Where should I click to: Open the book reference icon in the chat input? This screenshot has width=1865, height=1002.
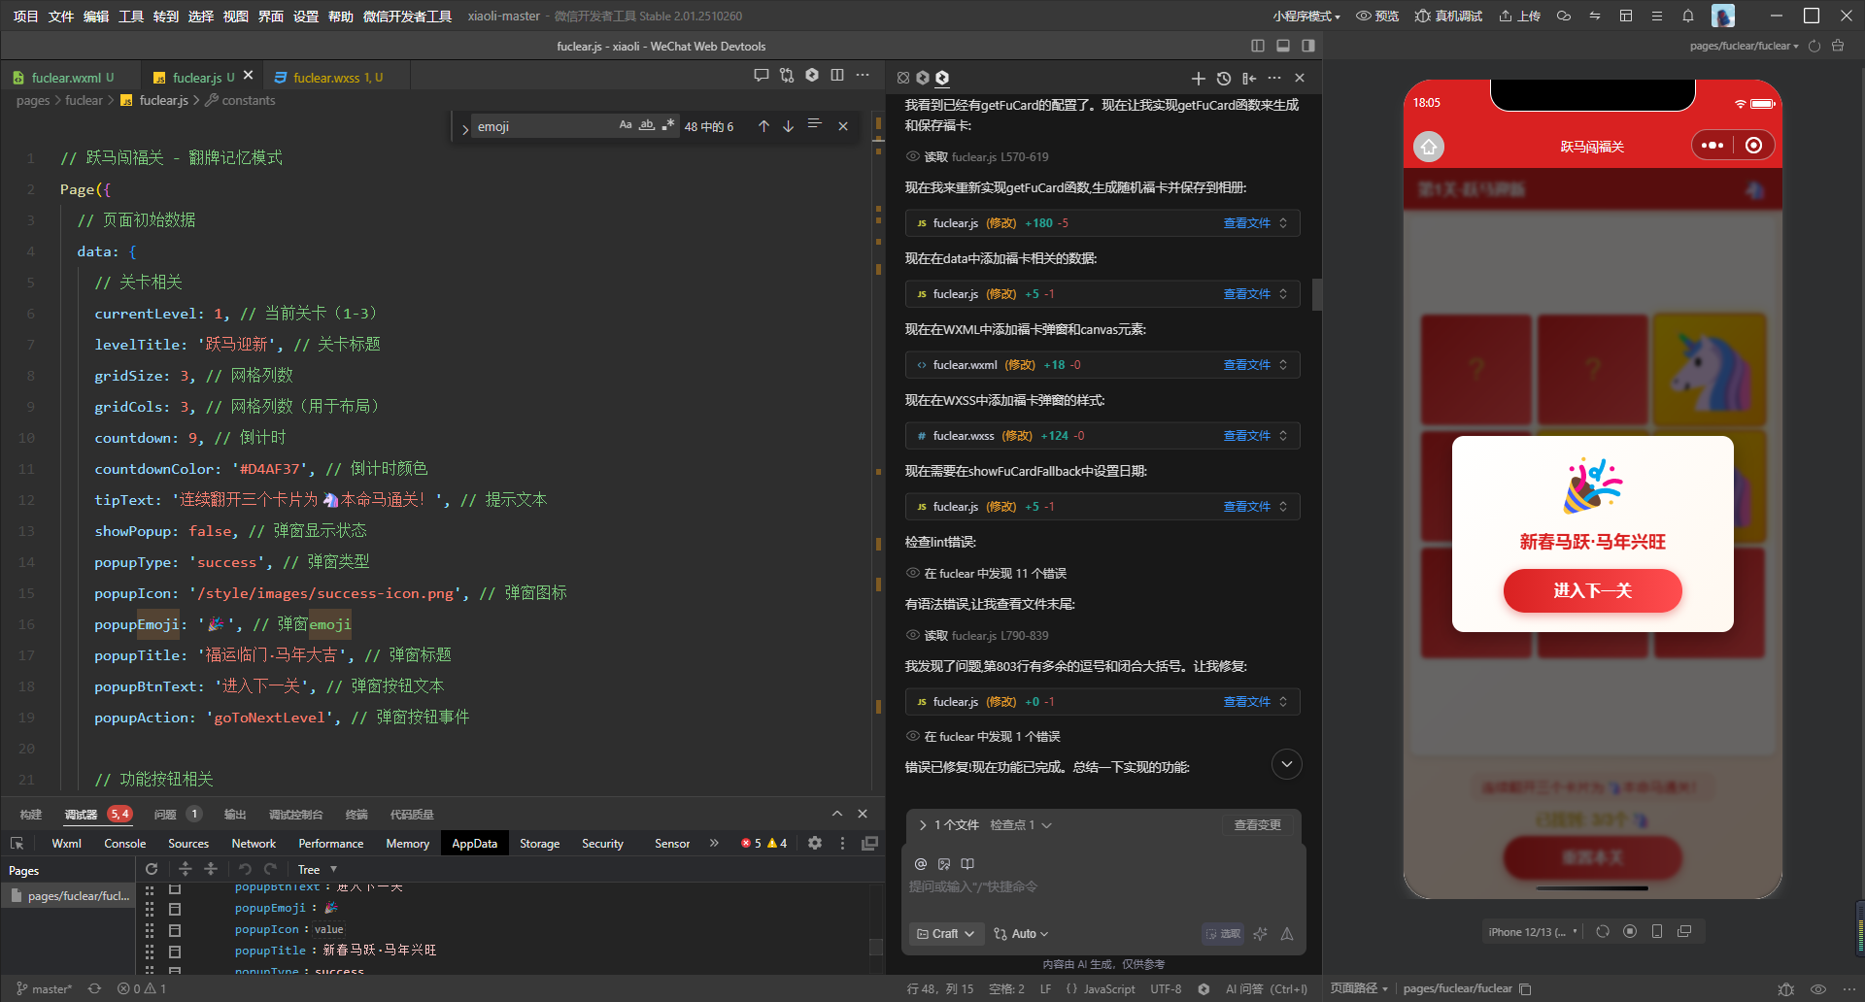click(967, 863)
